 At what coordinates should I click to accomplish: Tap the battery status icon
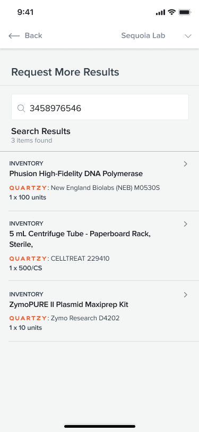coord(185,12)
